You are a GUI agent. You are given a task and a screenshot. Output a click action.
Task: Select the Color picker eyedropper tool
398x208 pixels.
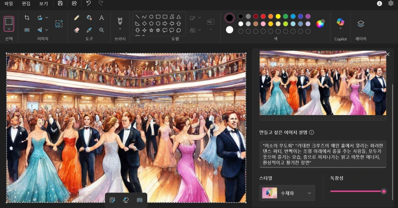click(x=89, y=30)
